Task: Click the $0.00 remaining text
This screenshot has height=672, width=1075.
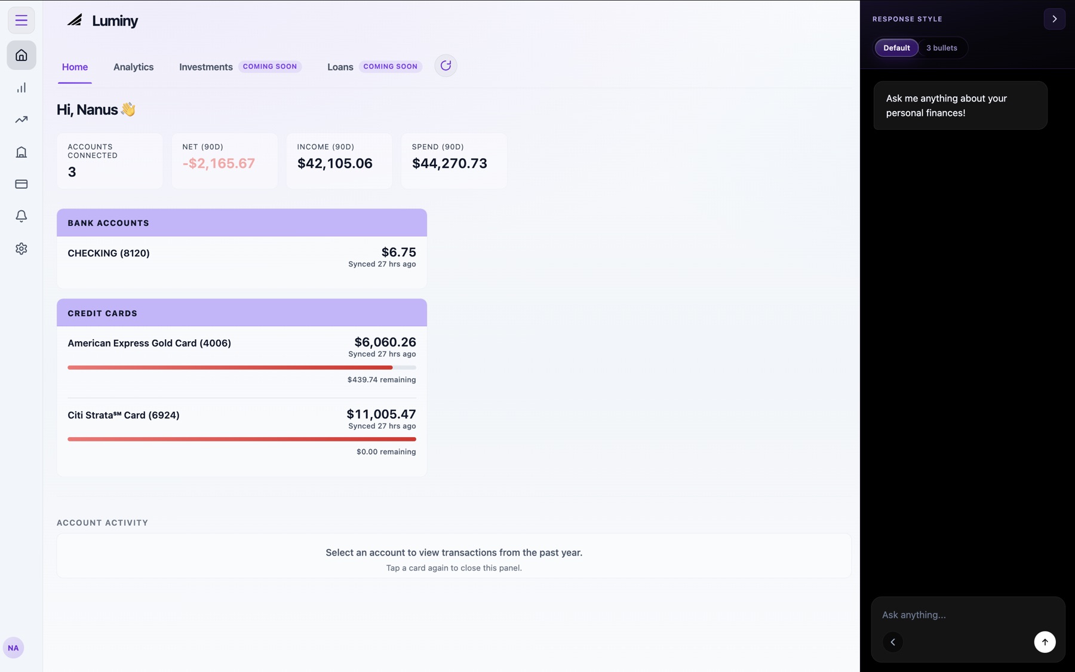Action: (x=386, y=452)
